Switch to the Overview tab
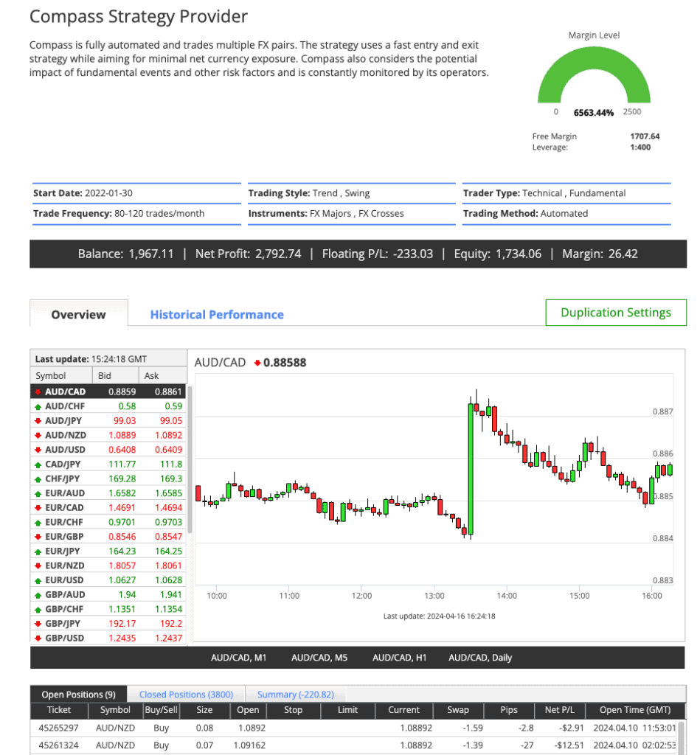Viewport: 700px width, 755px height. pyautogui.click(x=78, y=314)
